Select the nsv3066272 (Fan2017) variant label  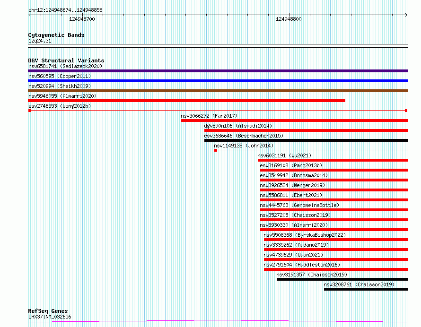coord(209,116)
